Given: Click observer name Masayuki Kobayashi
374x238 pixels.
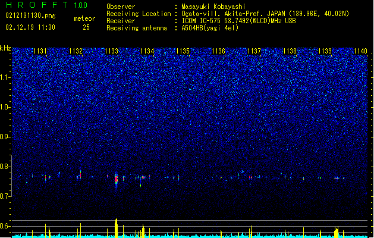Looking at the screenshot, I should (x=213, y=7).
